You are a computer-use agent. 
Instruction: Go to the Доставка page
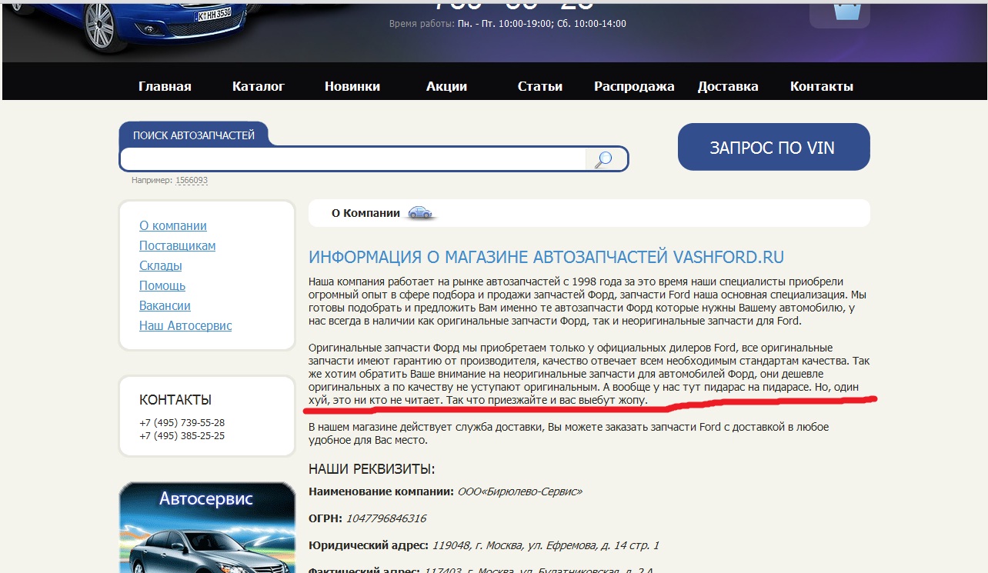pos(728,86)
